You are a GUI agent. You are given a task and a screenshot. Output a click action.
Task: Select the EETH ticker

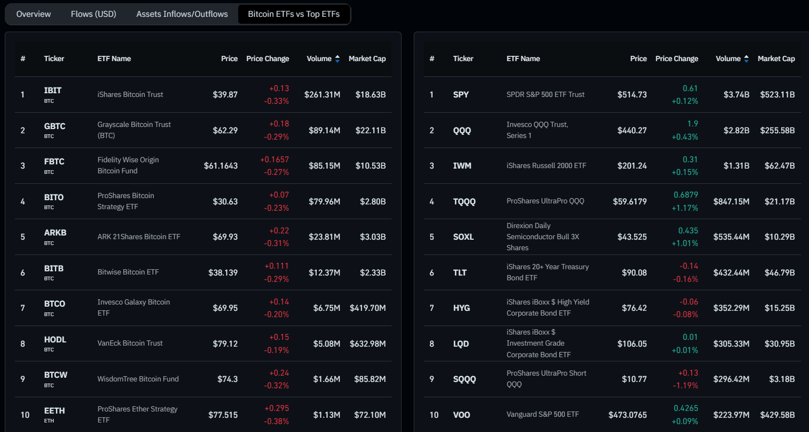pos(54,411)
